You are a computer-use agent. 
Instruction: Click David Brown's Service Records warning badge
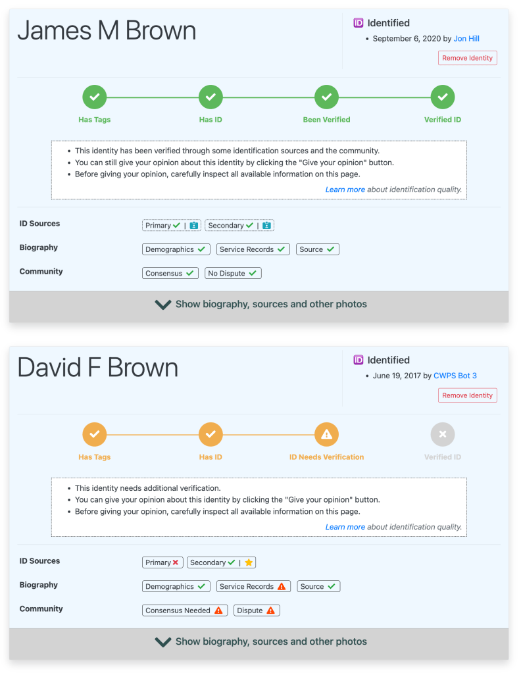(x=253, y=586)
